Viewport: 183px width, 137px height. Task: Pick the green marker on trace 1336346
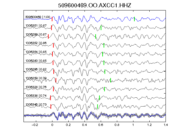(x=98, y=107)
